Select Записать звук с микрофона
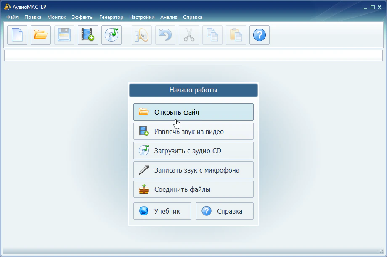The image size is (387, 257). (x=193, y=170)
